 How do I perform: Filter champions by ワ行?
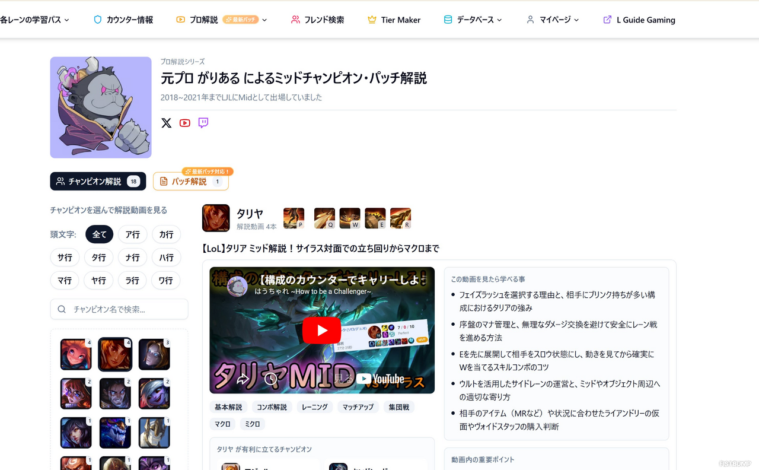tap(166, 281)
